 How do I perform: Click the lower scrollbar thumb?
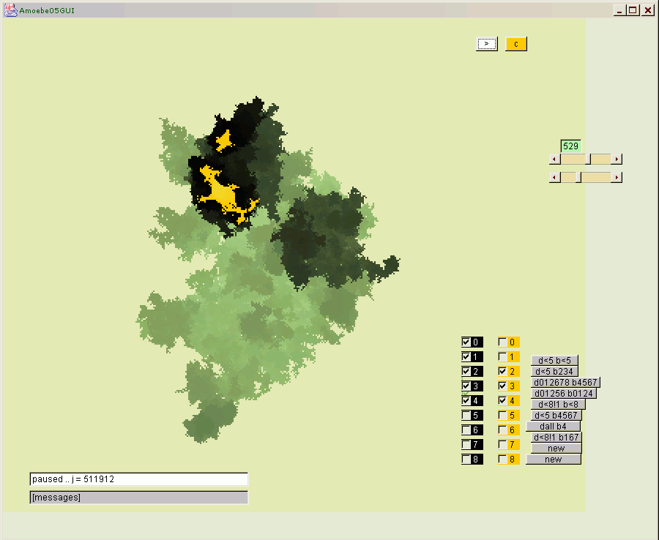578,177
